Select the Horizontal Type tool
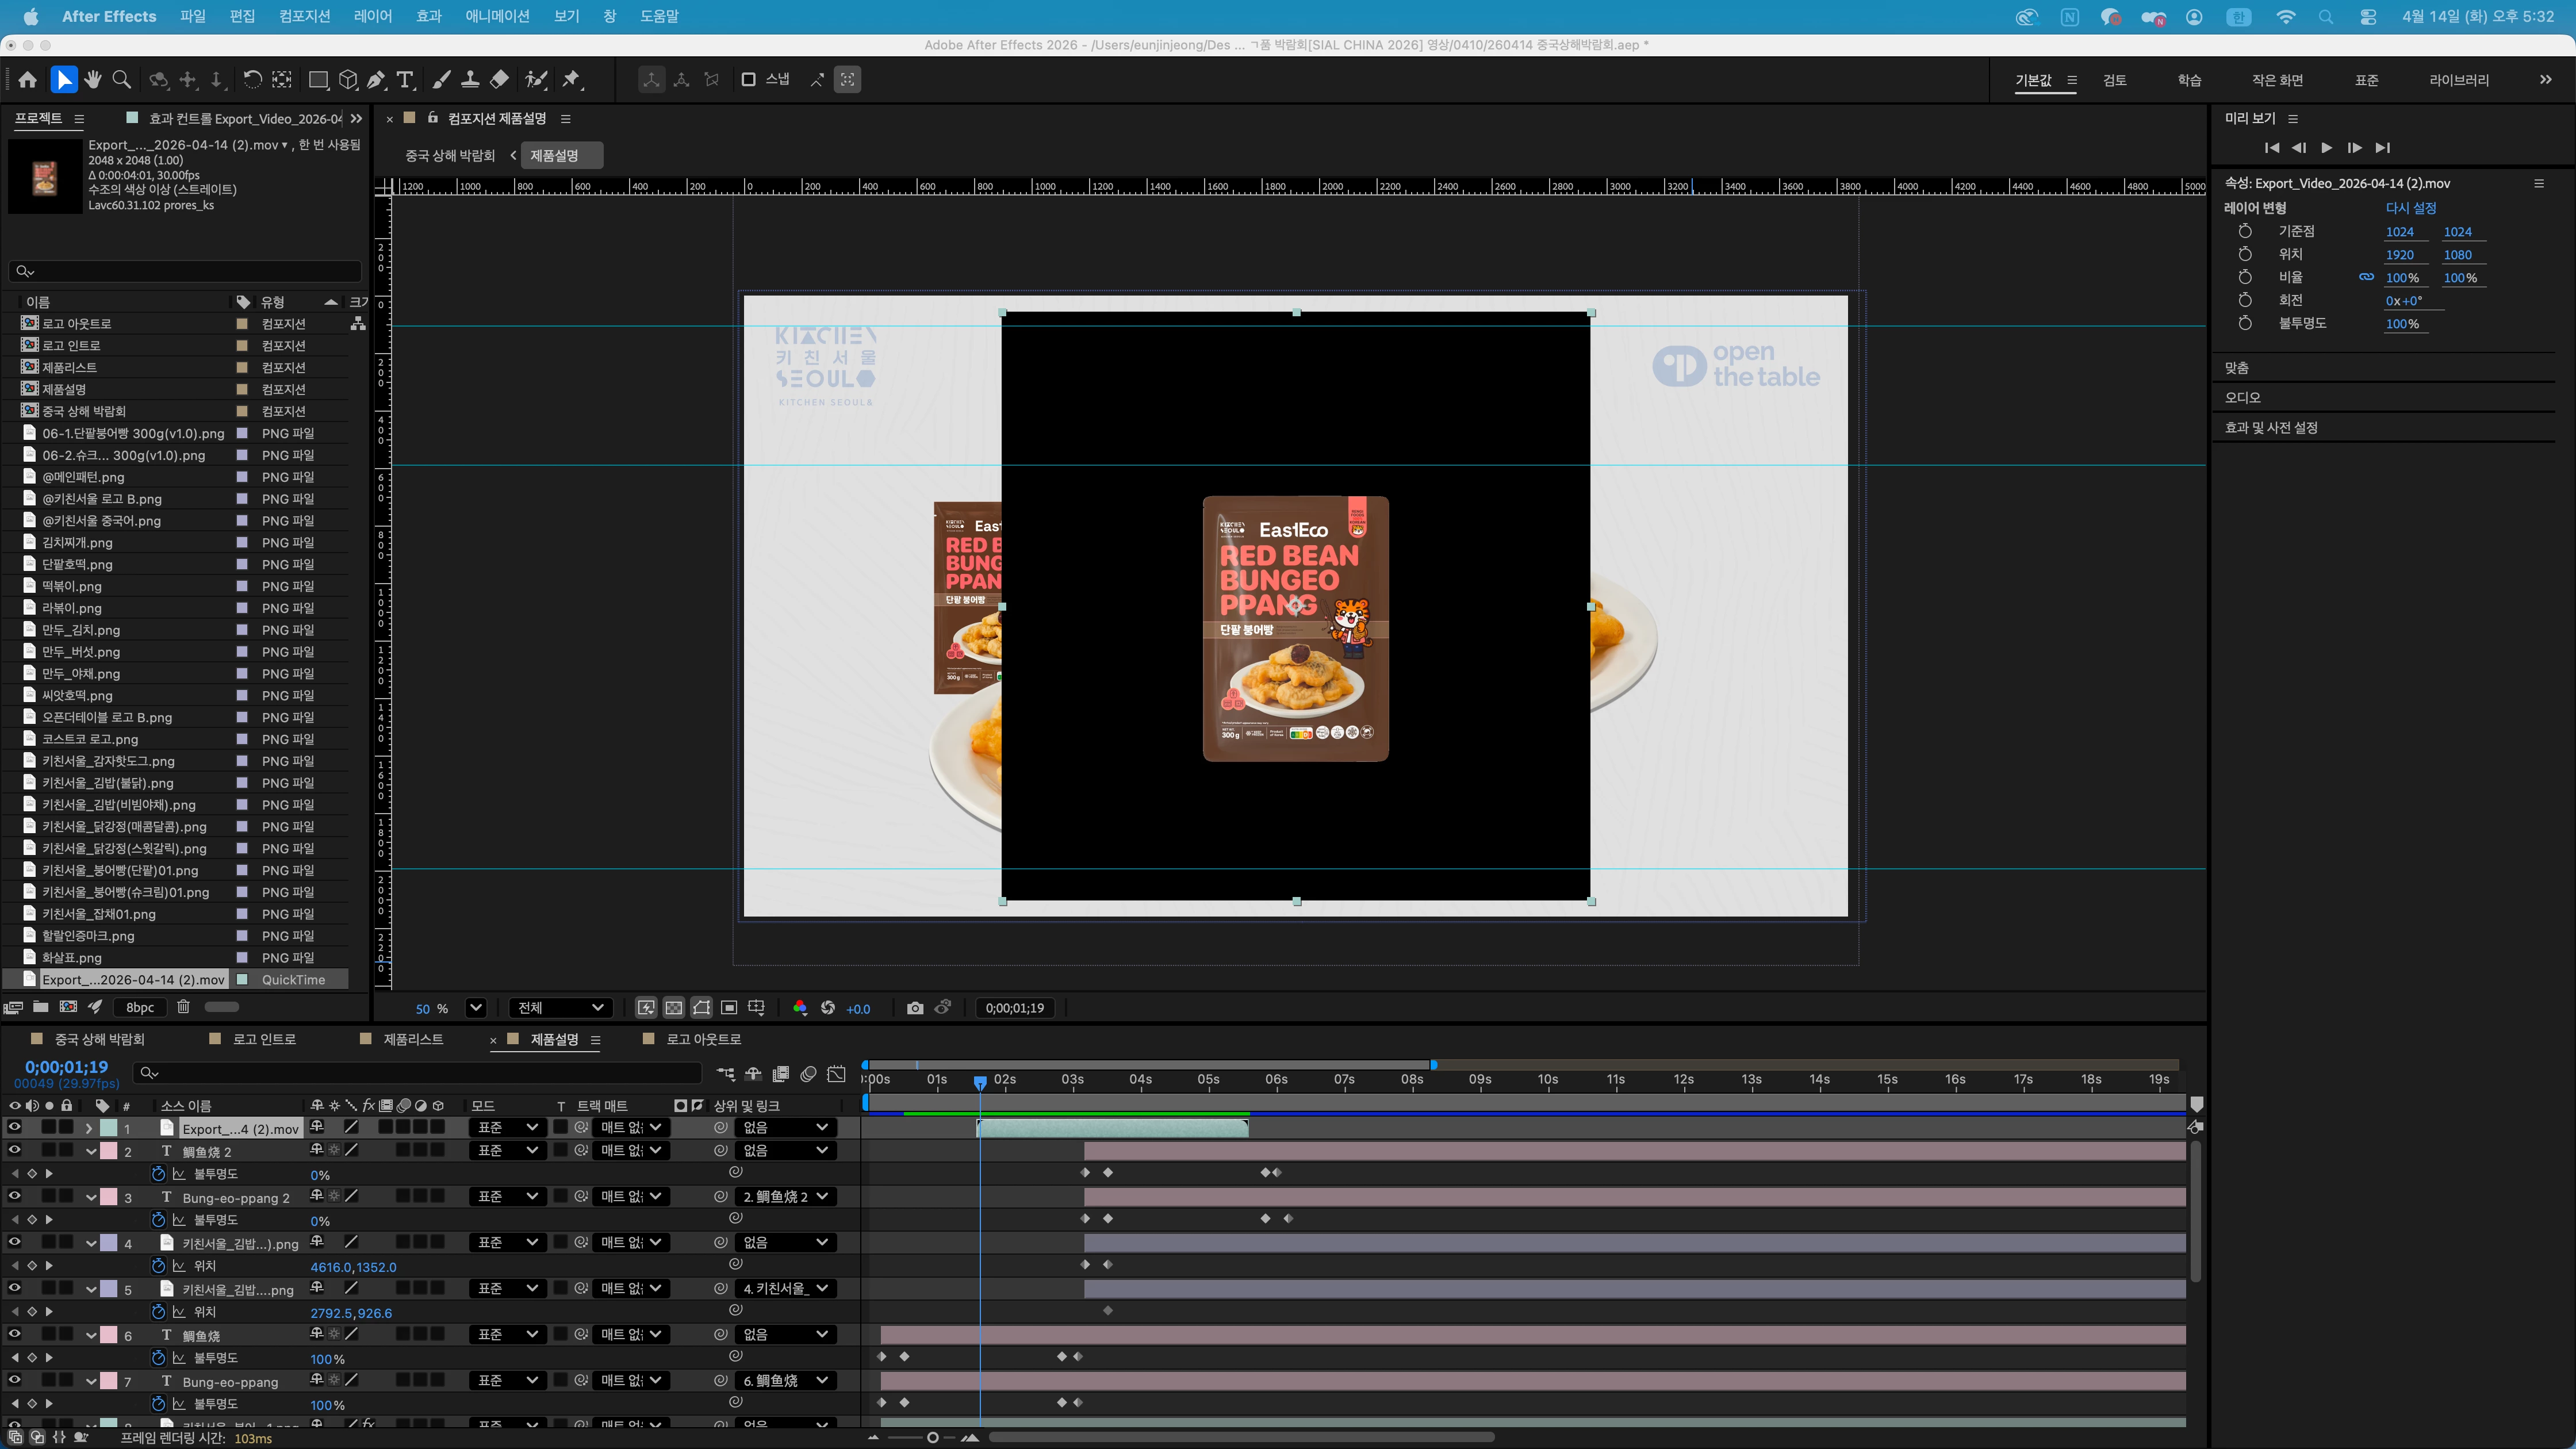 [405, 80]
